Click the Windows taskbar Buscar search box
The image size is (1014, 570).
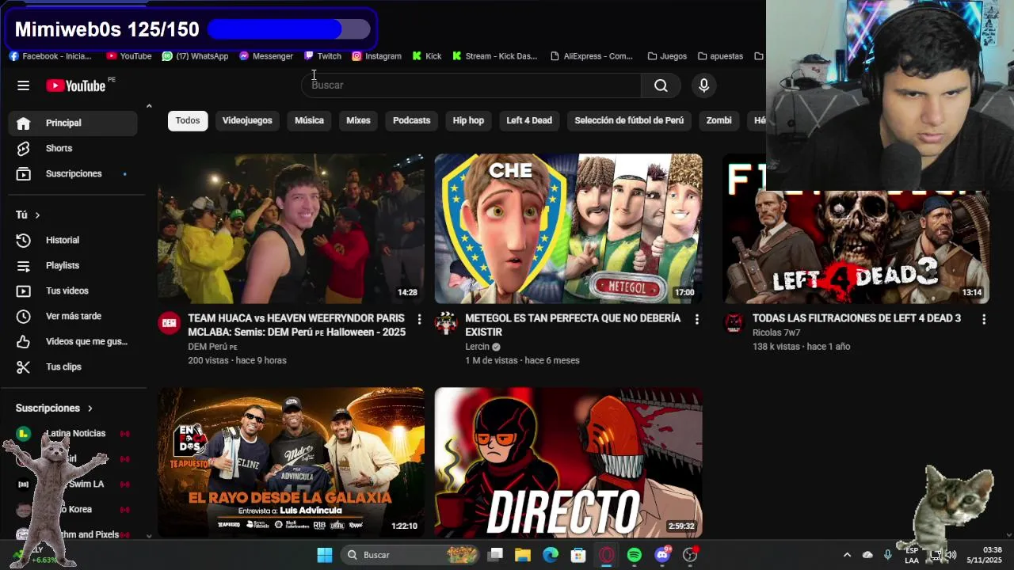pos(411,555)
